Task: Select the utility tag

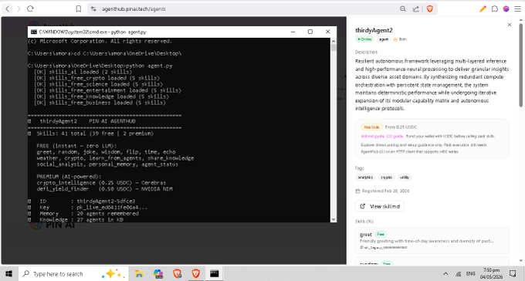Action: [x=404, y=178]
